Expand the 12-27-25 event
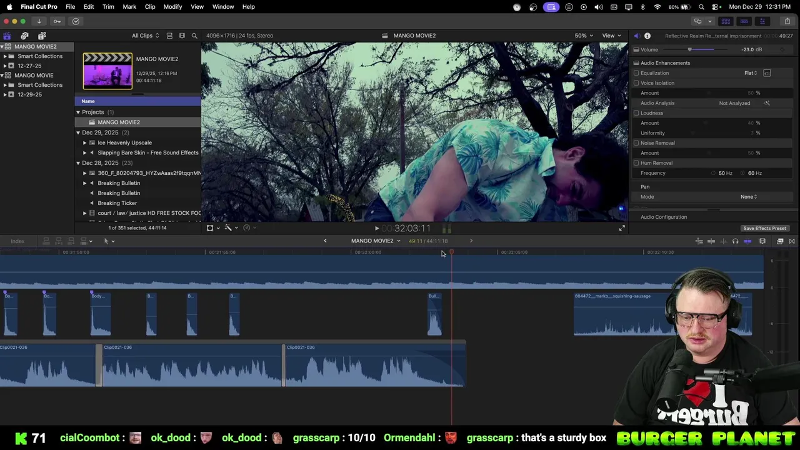This screenshot has width=800, height=450. click(x=5, y=66)
